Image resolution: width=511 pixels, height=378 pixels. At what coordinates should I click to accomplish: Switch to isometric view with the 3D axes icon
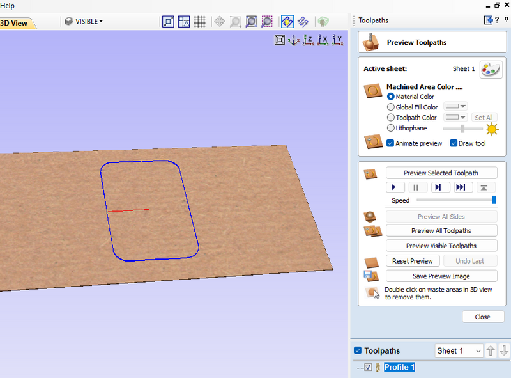point(294,40)
